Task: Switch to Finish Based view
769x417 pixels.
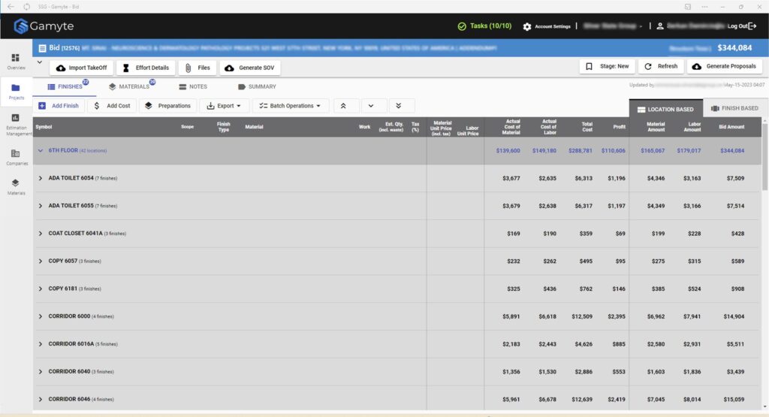Action: point(734,109)
